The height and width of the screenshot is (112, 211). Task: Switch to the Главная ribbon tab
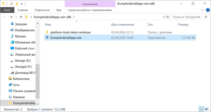[x=23, y=10]
